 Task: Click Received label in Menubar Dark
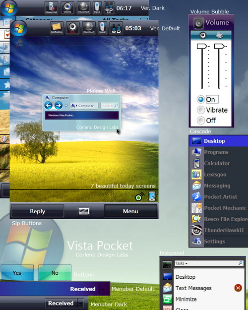click(x=61, y=303)
